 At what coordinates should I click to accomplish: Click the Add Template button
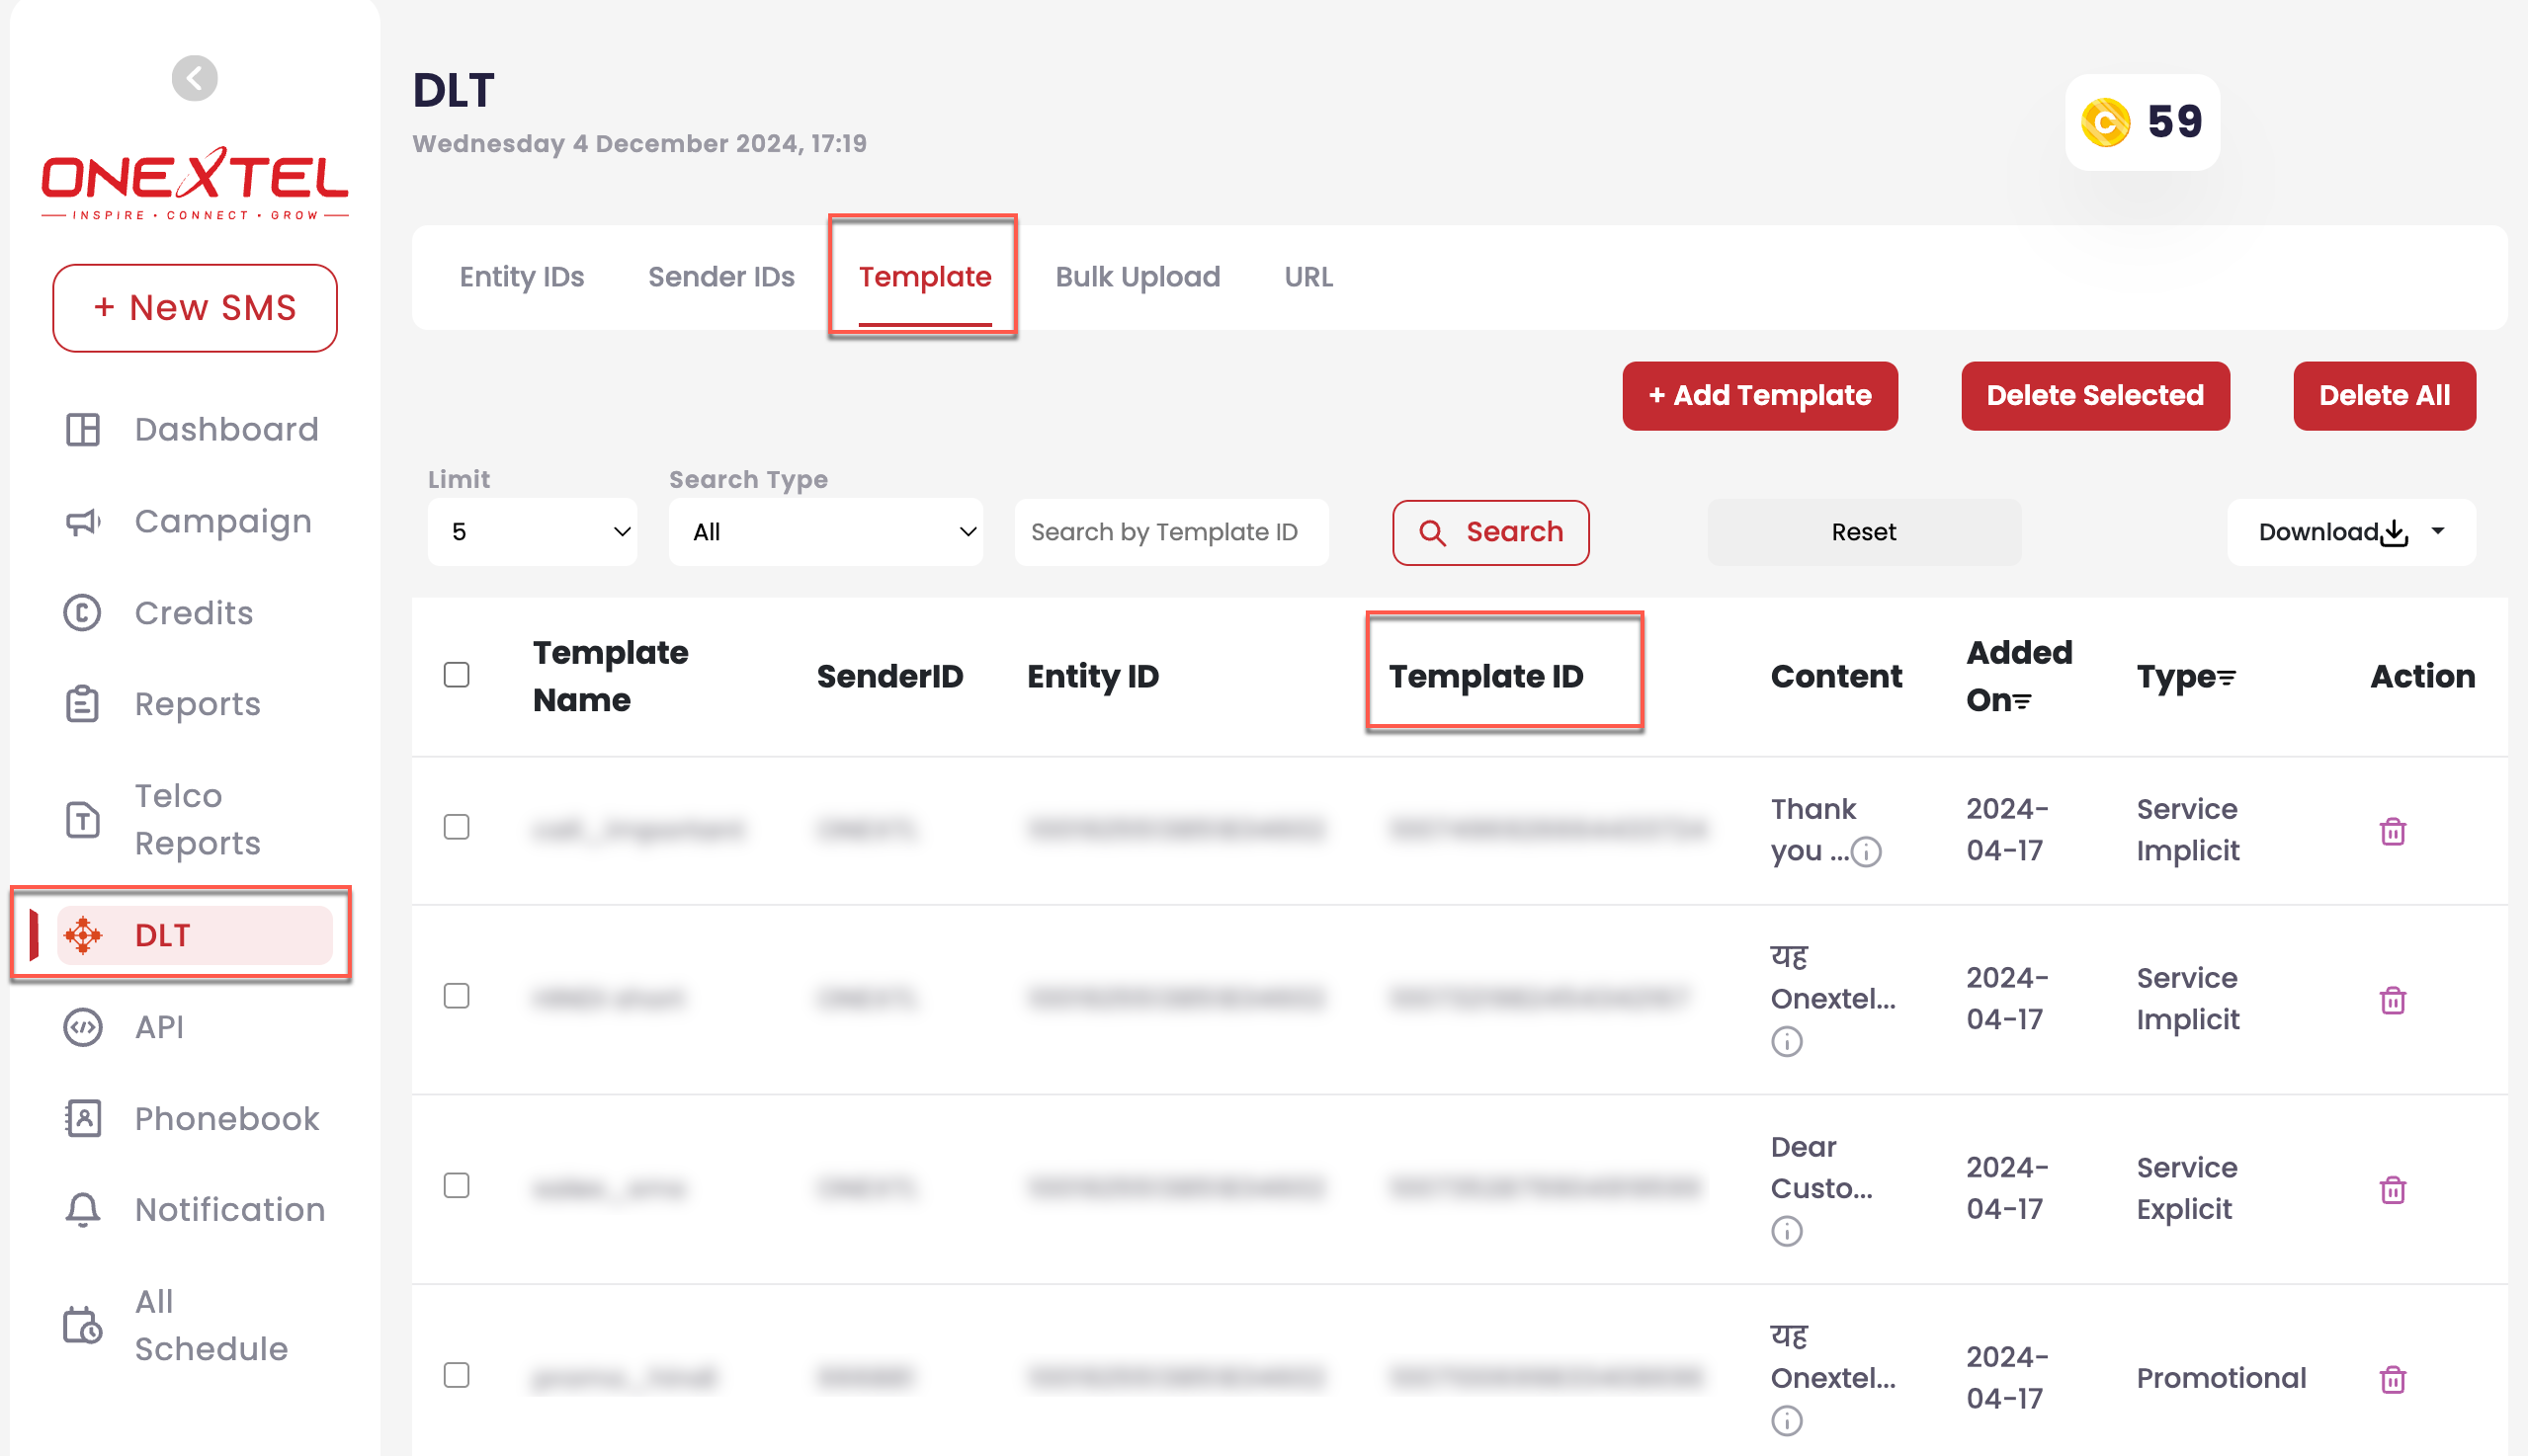pyautogui.click(x=1760, y=396)
